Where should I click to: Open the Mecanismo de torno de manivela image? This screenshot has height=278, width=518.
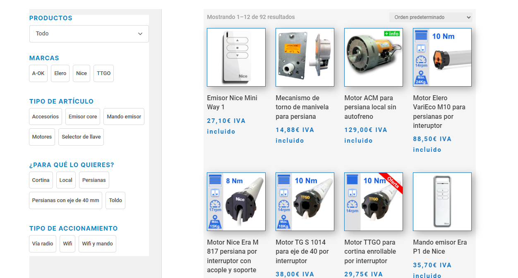pyautogui.click(x=305, y=57)
